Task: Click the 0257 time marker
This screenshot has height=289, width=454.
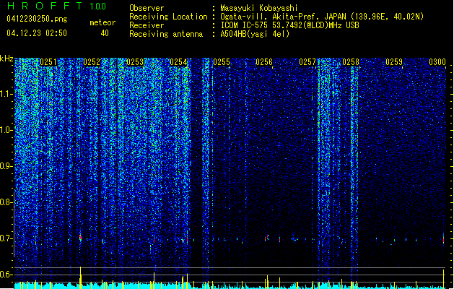Action: click(307, 62)
